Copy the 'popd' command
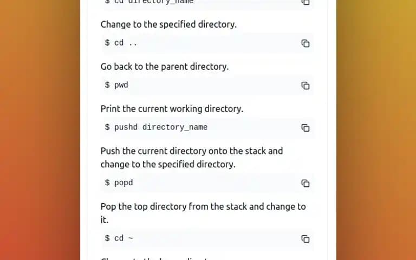416x260 pixels. [305, 183]
